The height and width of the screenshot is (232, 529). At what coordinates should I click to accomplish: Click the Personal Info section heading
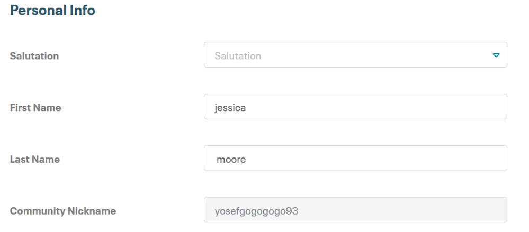[52, 10]
